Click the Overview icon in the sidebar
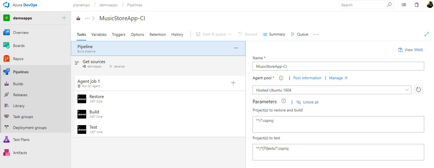 click(7, 33)
